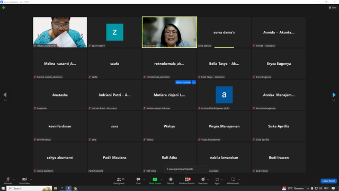
Task: Select the 'Melina susanti_A...' tile
Action: click(60, 64)
